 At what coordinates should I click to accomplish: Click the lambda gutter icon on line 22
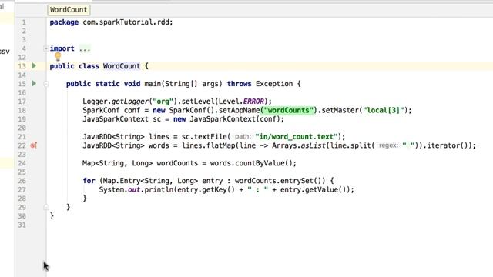coord(34,145)
